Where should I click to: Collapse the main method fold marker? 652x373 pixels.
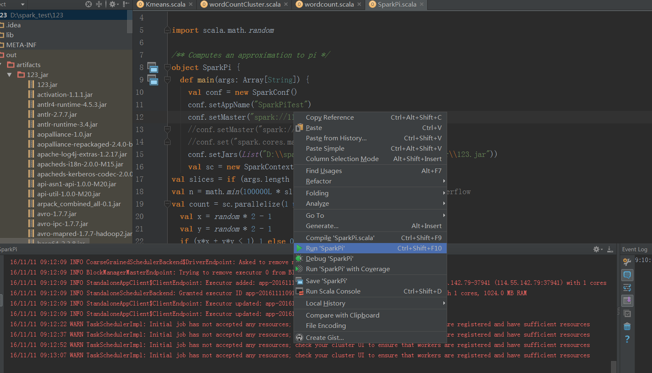pyautogui.click(x=167, y=80)
